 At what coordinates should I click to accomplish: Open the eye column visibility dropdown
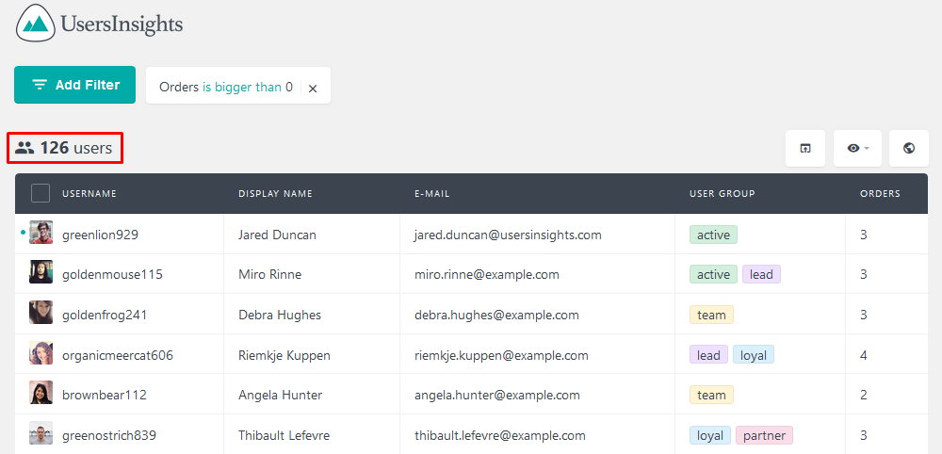857,148
